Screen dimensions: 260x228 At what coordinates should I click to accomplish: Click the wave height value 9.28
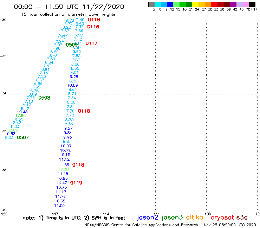click(x=74, y=77)
